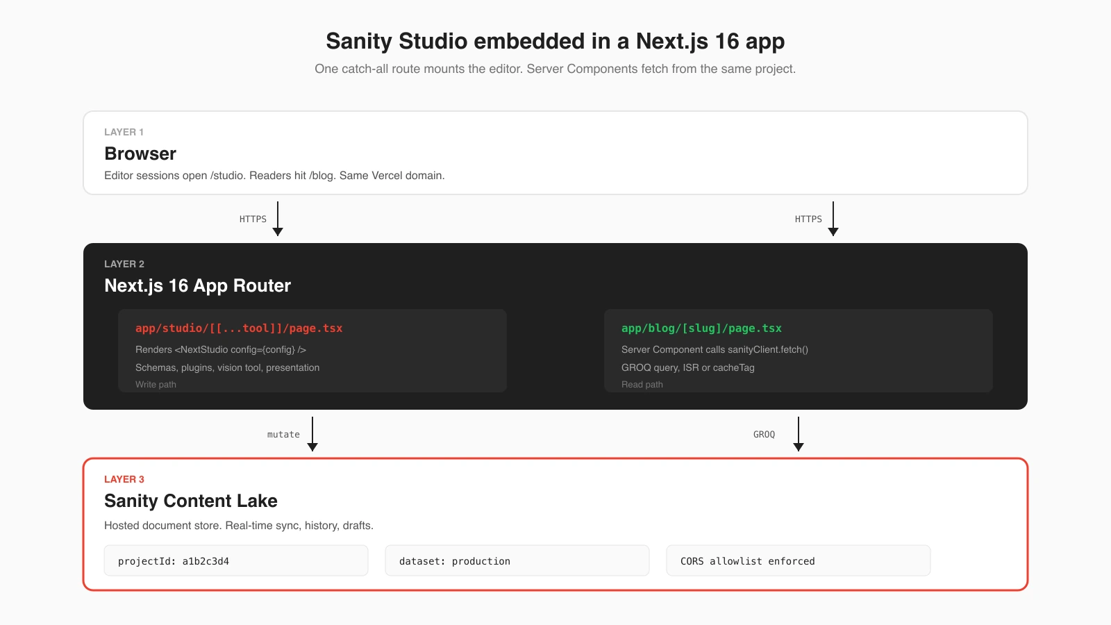The image size is (1111, 625).
Task: Click the subtitle starting 'One catch-all route mounts the editor'
Action: 555,69
